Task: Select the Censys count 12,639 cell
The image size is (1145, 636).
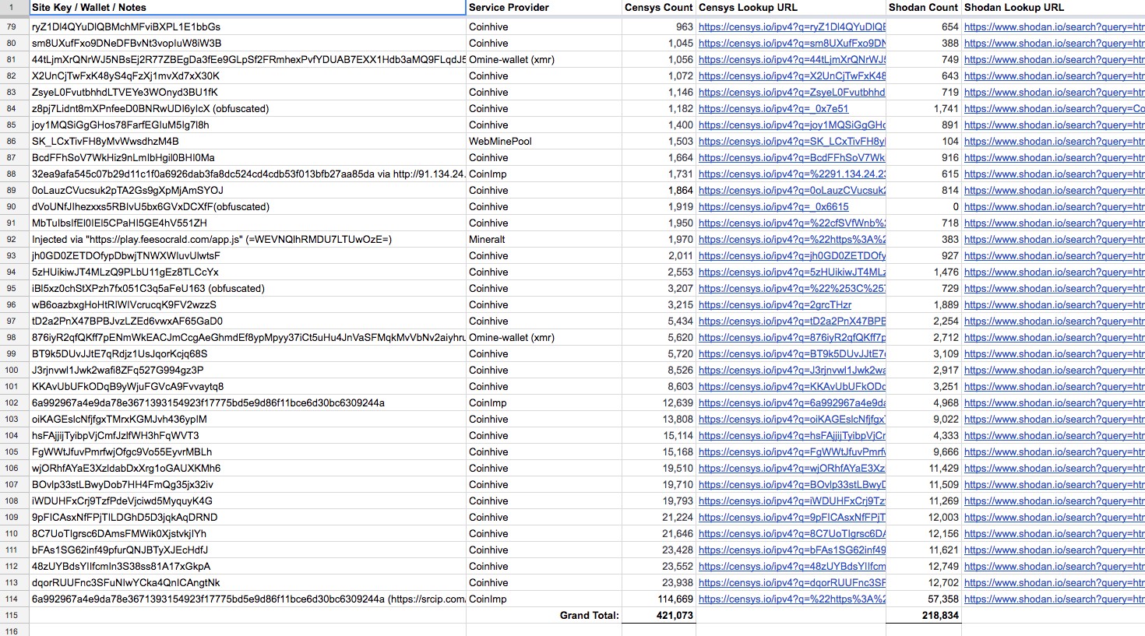Action: tap(658, 402)
